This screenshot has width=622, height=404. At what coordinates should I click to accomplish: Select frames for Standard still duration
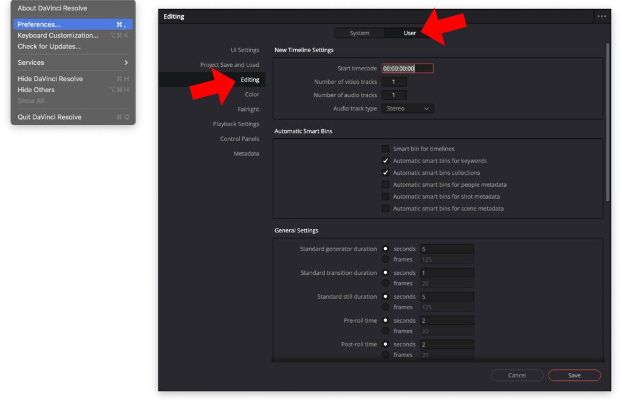(x=386, y=307)
